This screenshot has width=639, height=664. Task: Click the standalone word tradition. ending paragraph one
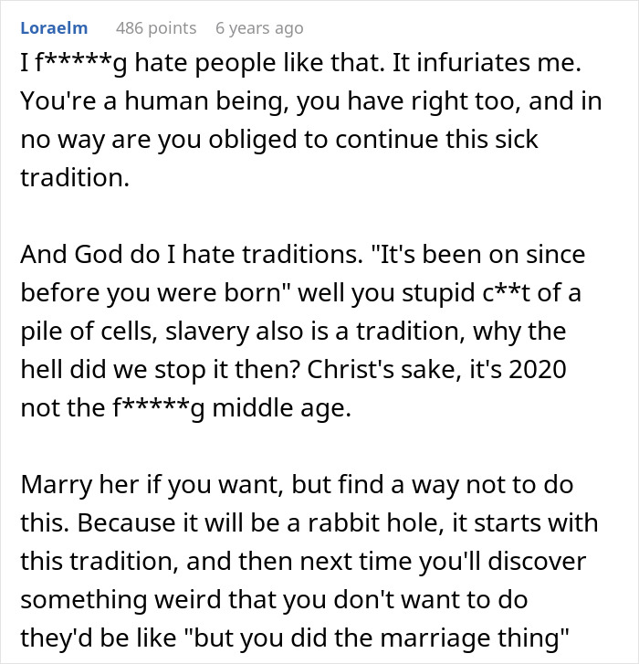[x=75, y=178]
